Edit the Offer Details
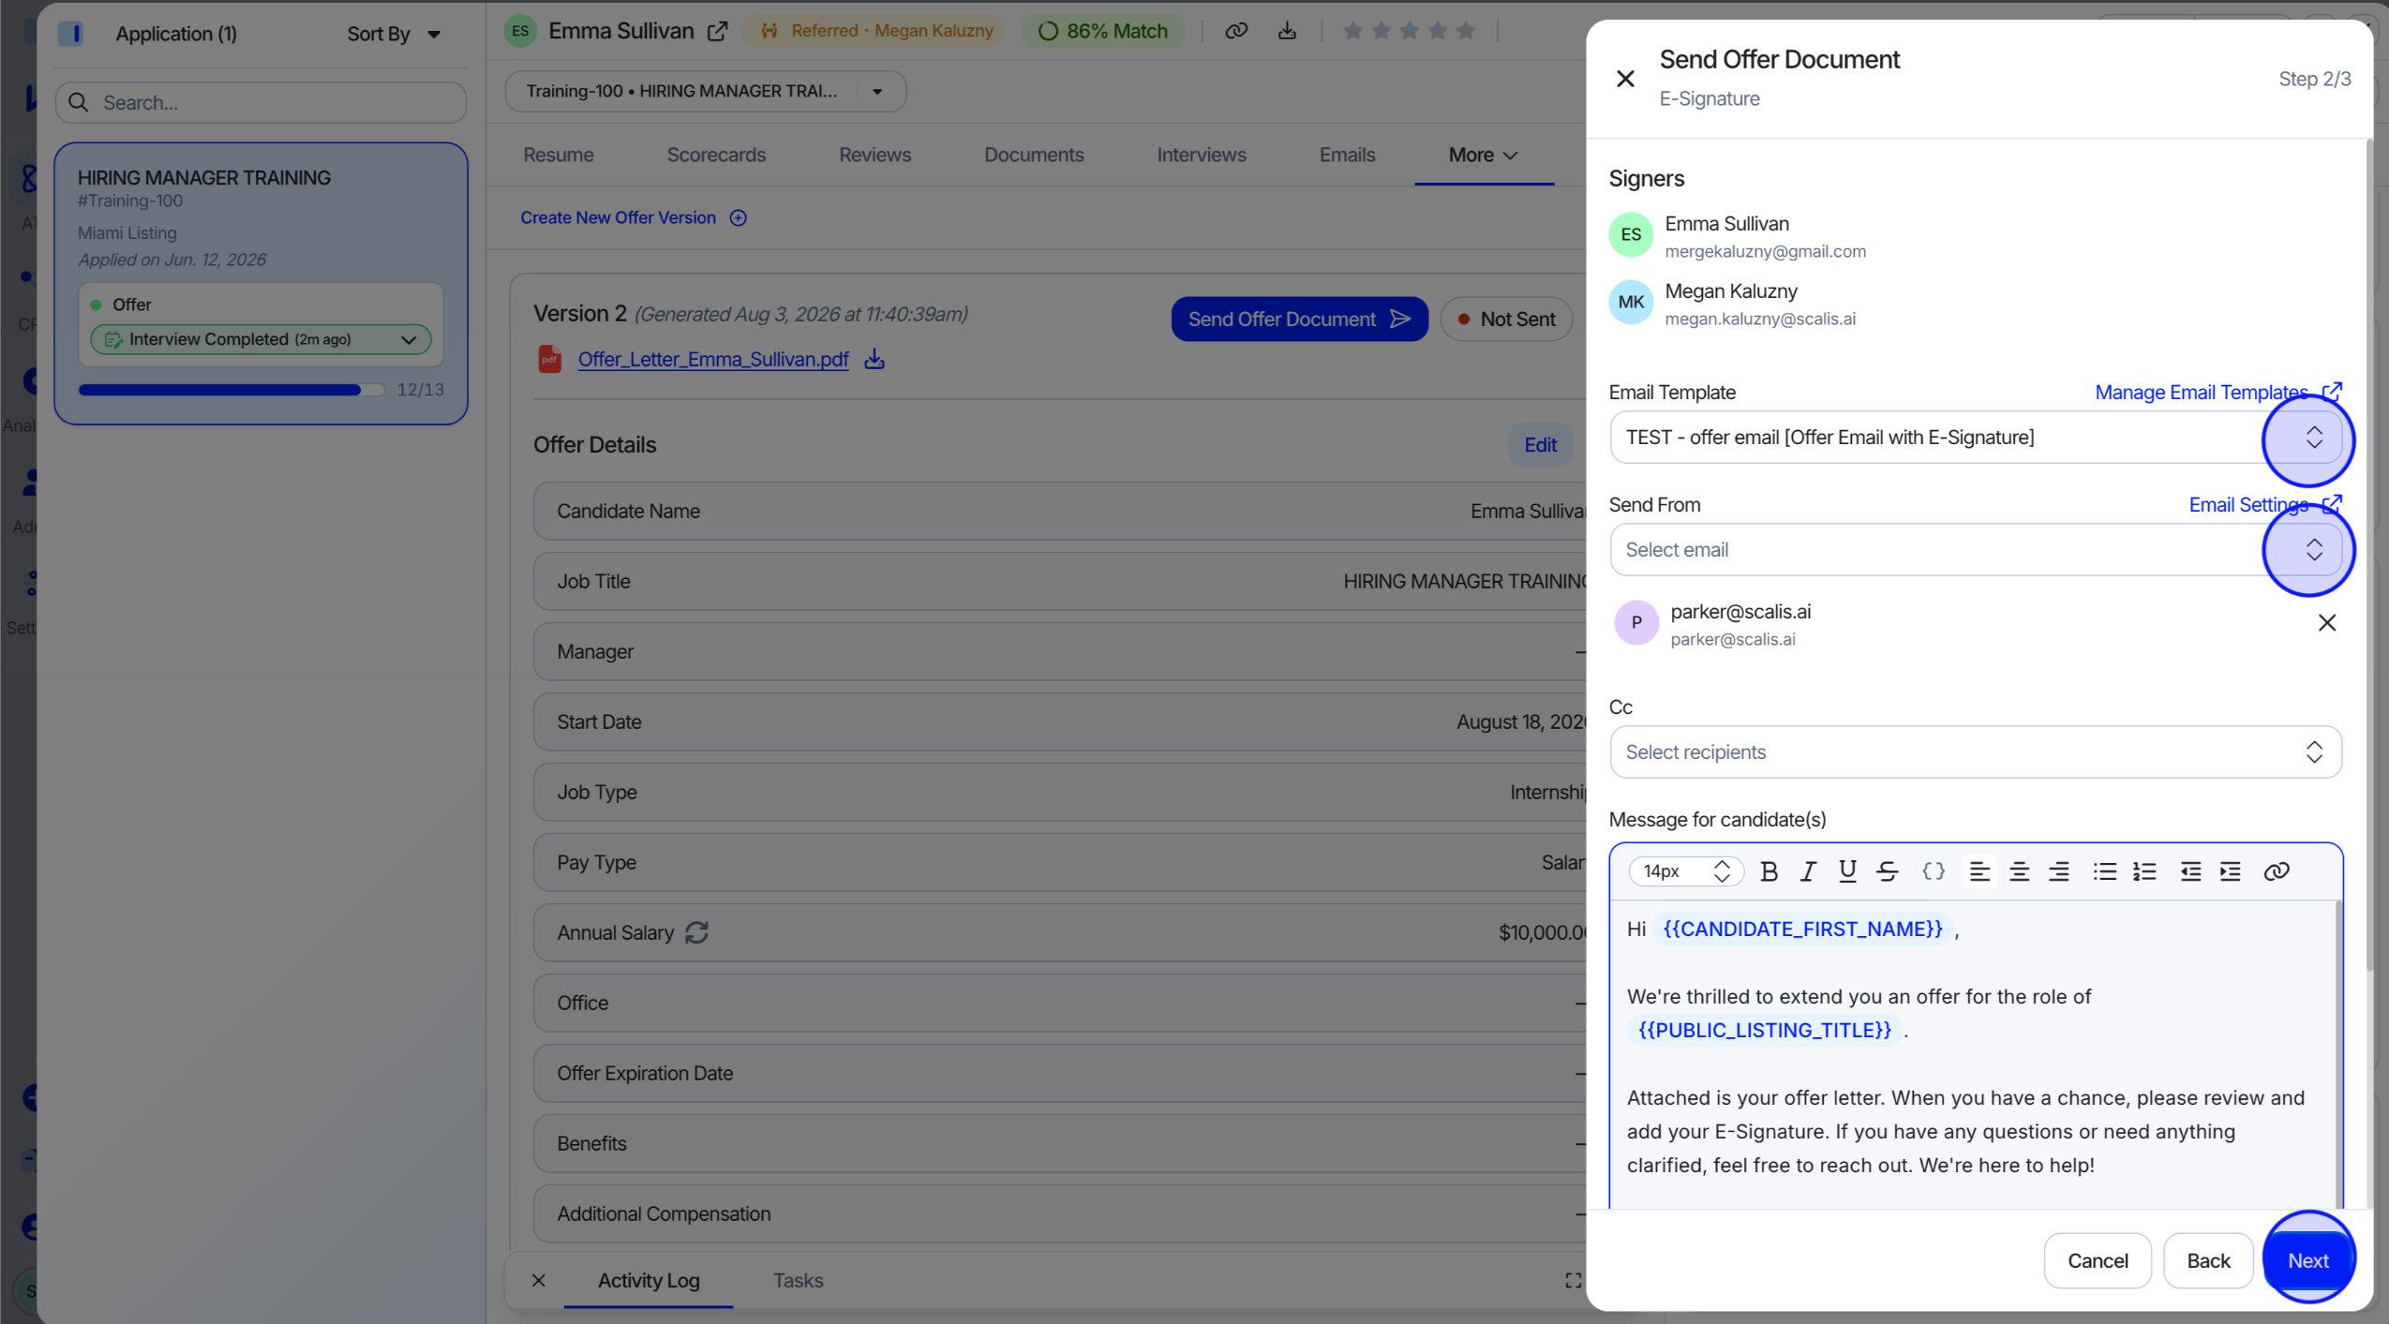This screenshot has height=1324, width=2389. click(1540, 445)
